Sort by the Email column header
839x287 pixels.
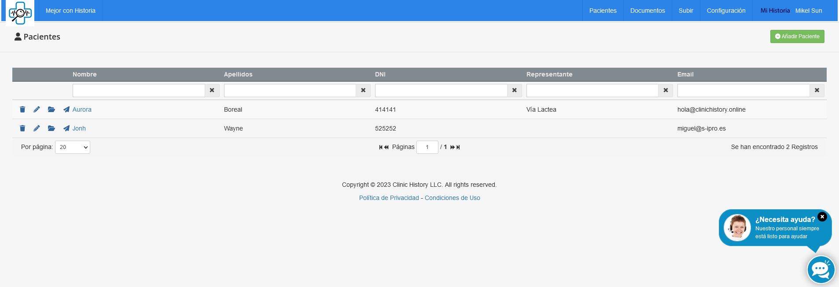coord(685,74)
